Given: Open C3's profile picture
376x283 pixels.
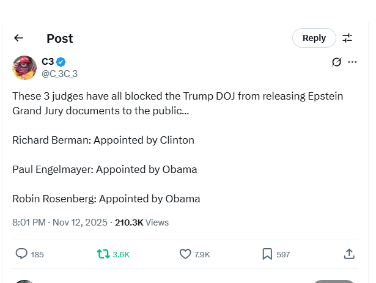Looking at the screenshot, I should click(x=24, y=68).
